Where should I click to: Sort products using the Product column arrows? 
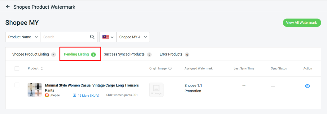click(x=42, y=69)
